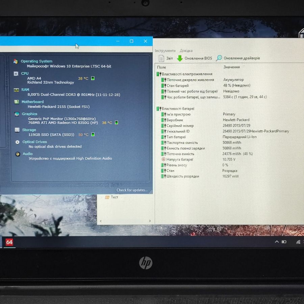The height and width of the screenshot is (304, 304).
Task: Open the Звіт report tool in AIDA64
Action: pyautogui.click(x=166, y=58)
